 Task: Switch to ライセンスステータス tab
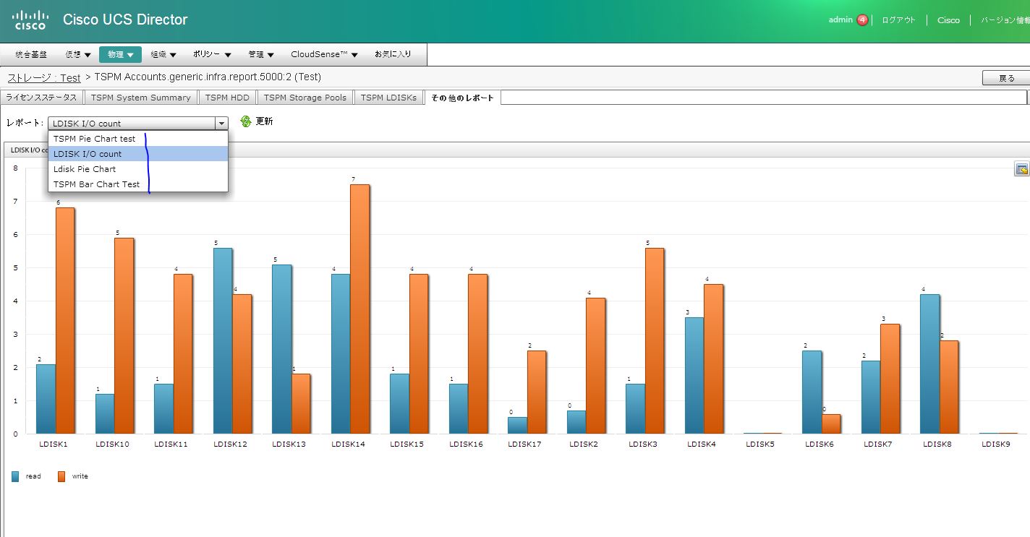tap(41, 98)
